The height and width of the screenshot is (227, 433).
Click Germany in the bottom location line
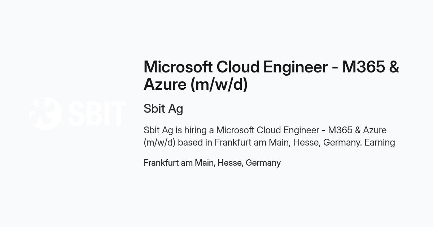(x=263, y=163)
